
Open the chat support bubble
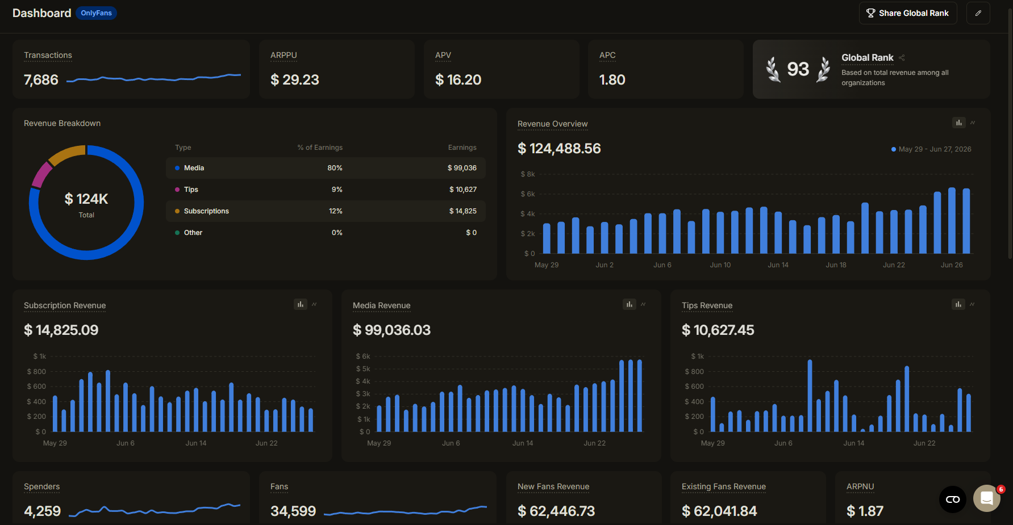coord(987,498)
